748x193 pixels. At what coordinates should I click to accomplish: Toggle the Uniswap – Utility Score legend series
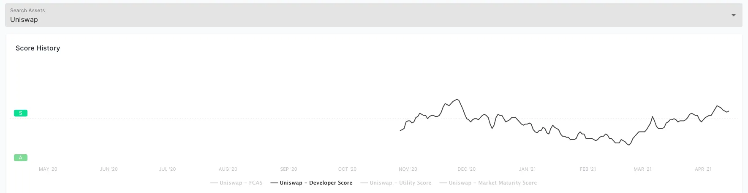click(396, 183)
